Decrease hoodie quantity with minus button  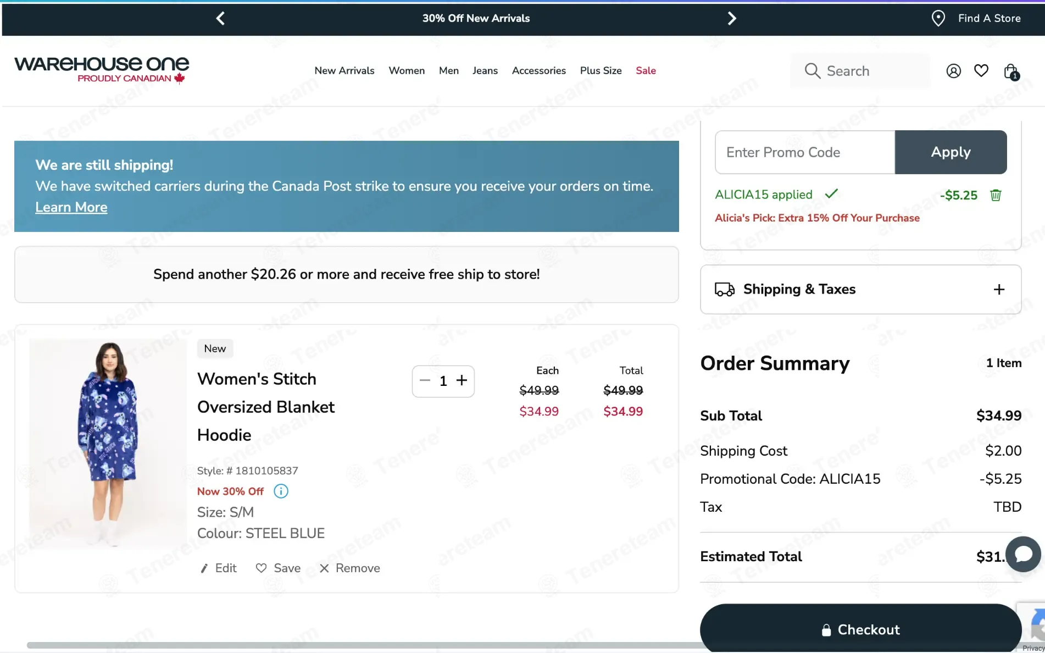425,380
